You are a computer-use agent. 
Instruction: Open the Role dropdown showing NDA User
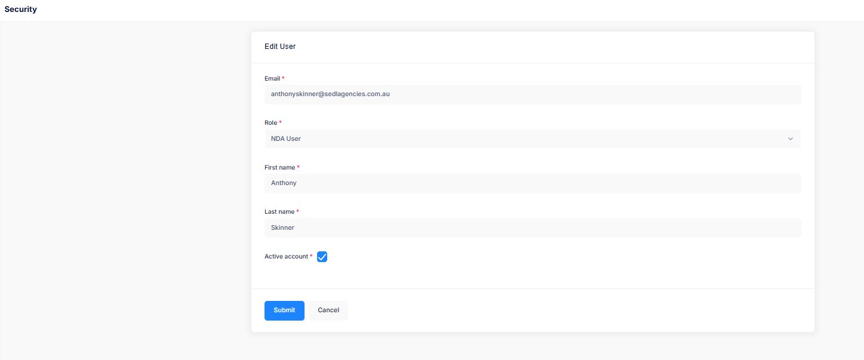533,139
